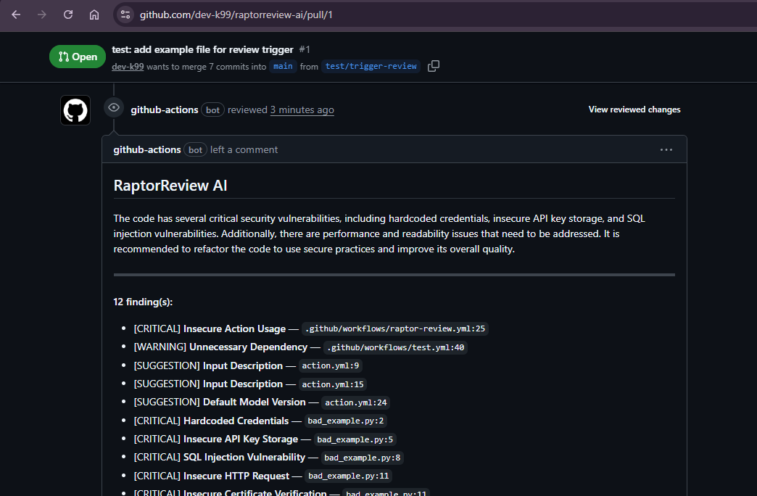This screenshot has width=757, height=496.
Task: Click the test/trigger-review branch label
Action: point(371,65)
